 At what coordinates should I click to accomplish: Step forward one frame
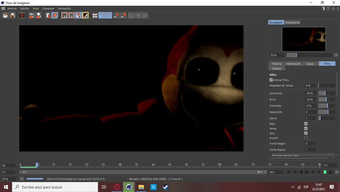(x=313, y=172)
